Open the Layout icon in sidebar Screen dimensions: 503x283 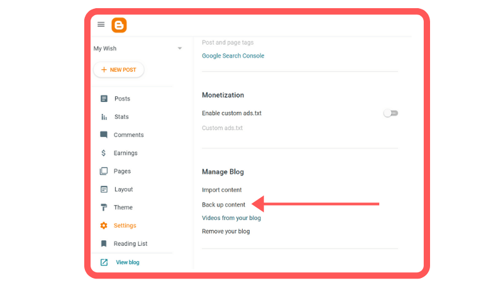click(x=104, y=189)
